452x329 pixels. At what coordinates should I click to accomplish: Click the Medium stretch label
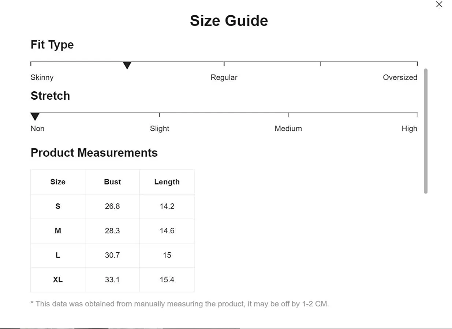[288, 129]
